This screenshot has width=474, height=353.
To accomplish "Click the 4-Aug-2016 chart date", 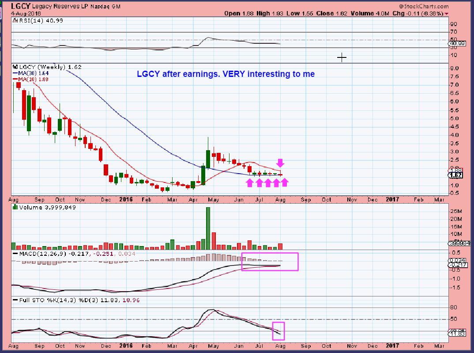I will (x=26, y=14).
